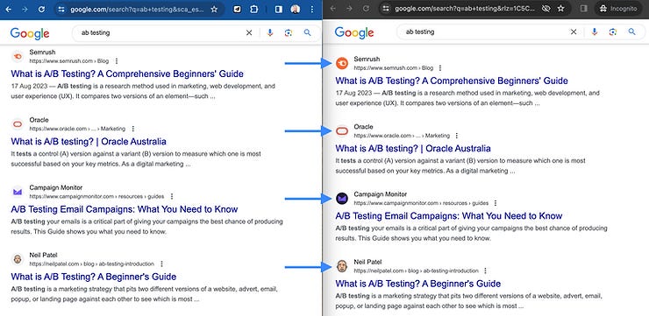649x316 pixels.
Task: Reload the page in the Incognito window
Action: [366, 8]
